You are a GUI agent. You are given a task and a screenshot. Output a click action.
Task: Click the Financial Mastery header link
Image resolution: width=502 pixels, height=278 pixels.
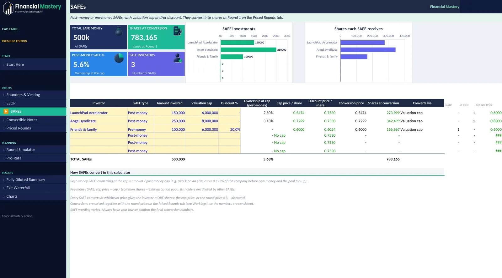point(445,7)
